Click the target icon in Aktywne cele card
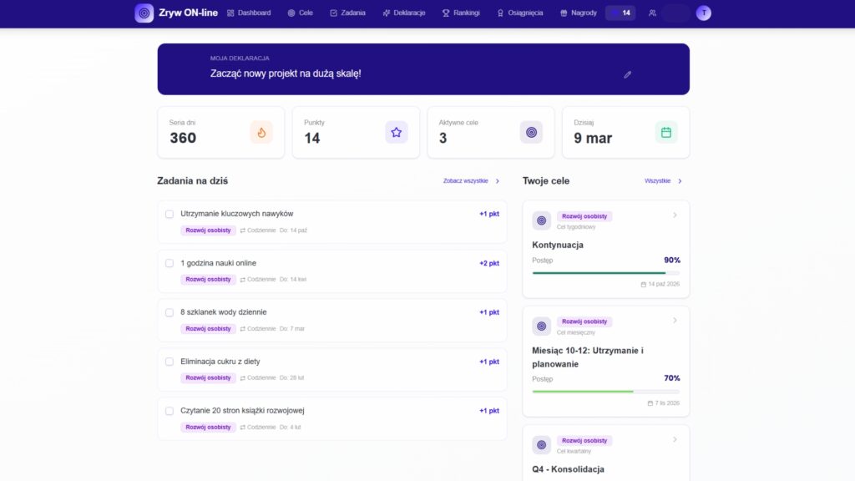855x481 pixels. coord(531,132)
